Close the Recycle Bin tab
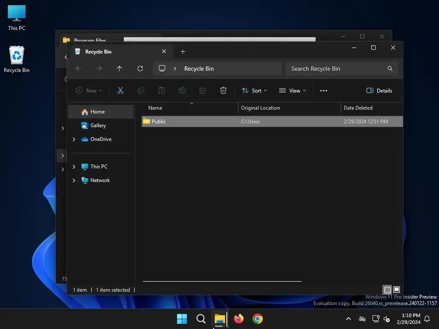The image size is (439, 329). click(x=164, y=51)
